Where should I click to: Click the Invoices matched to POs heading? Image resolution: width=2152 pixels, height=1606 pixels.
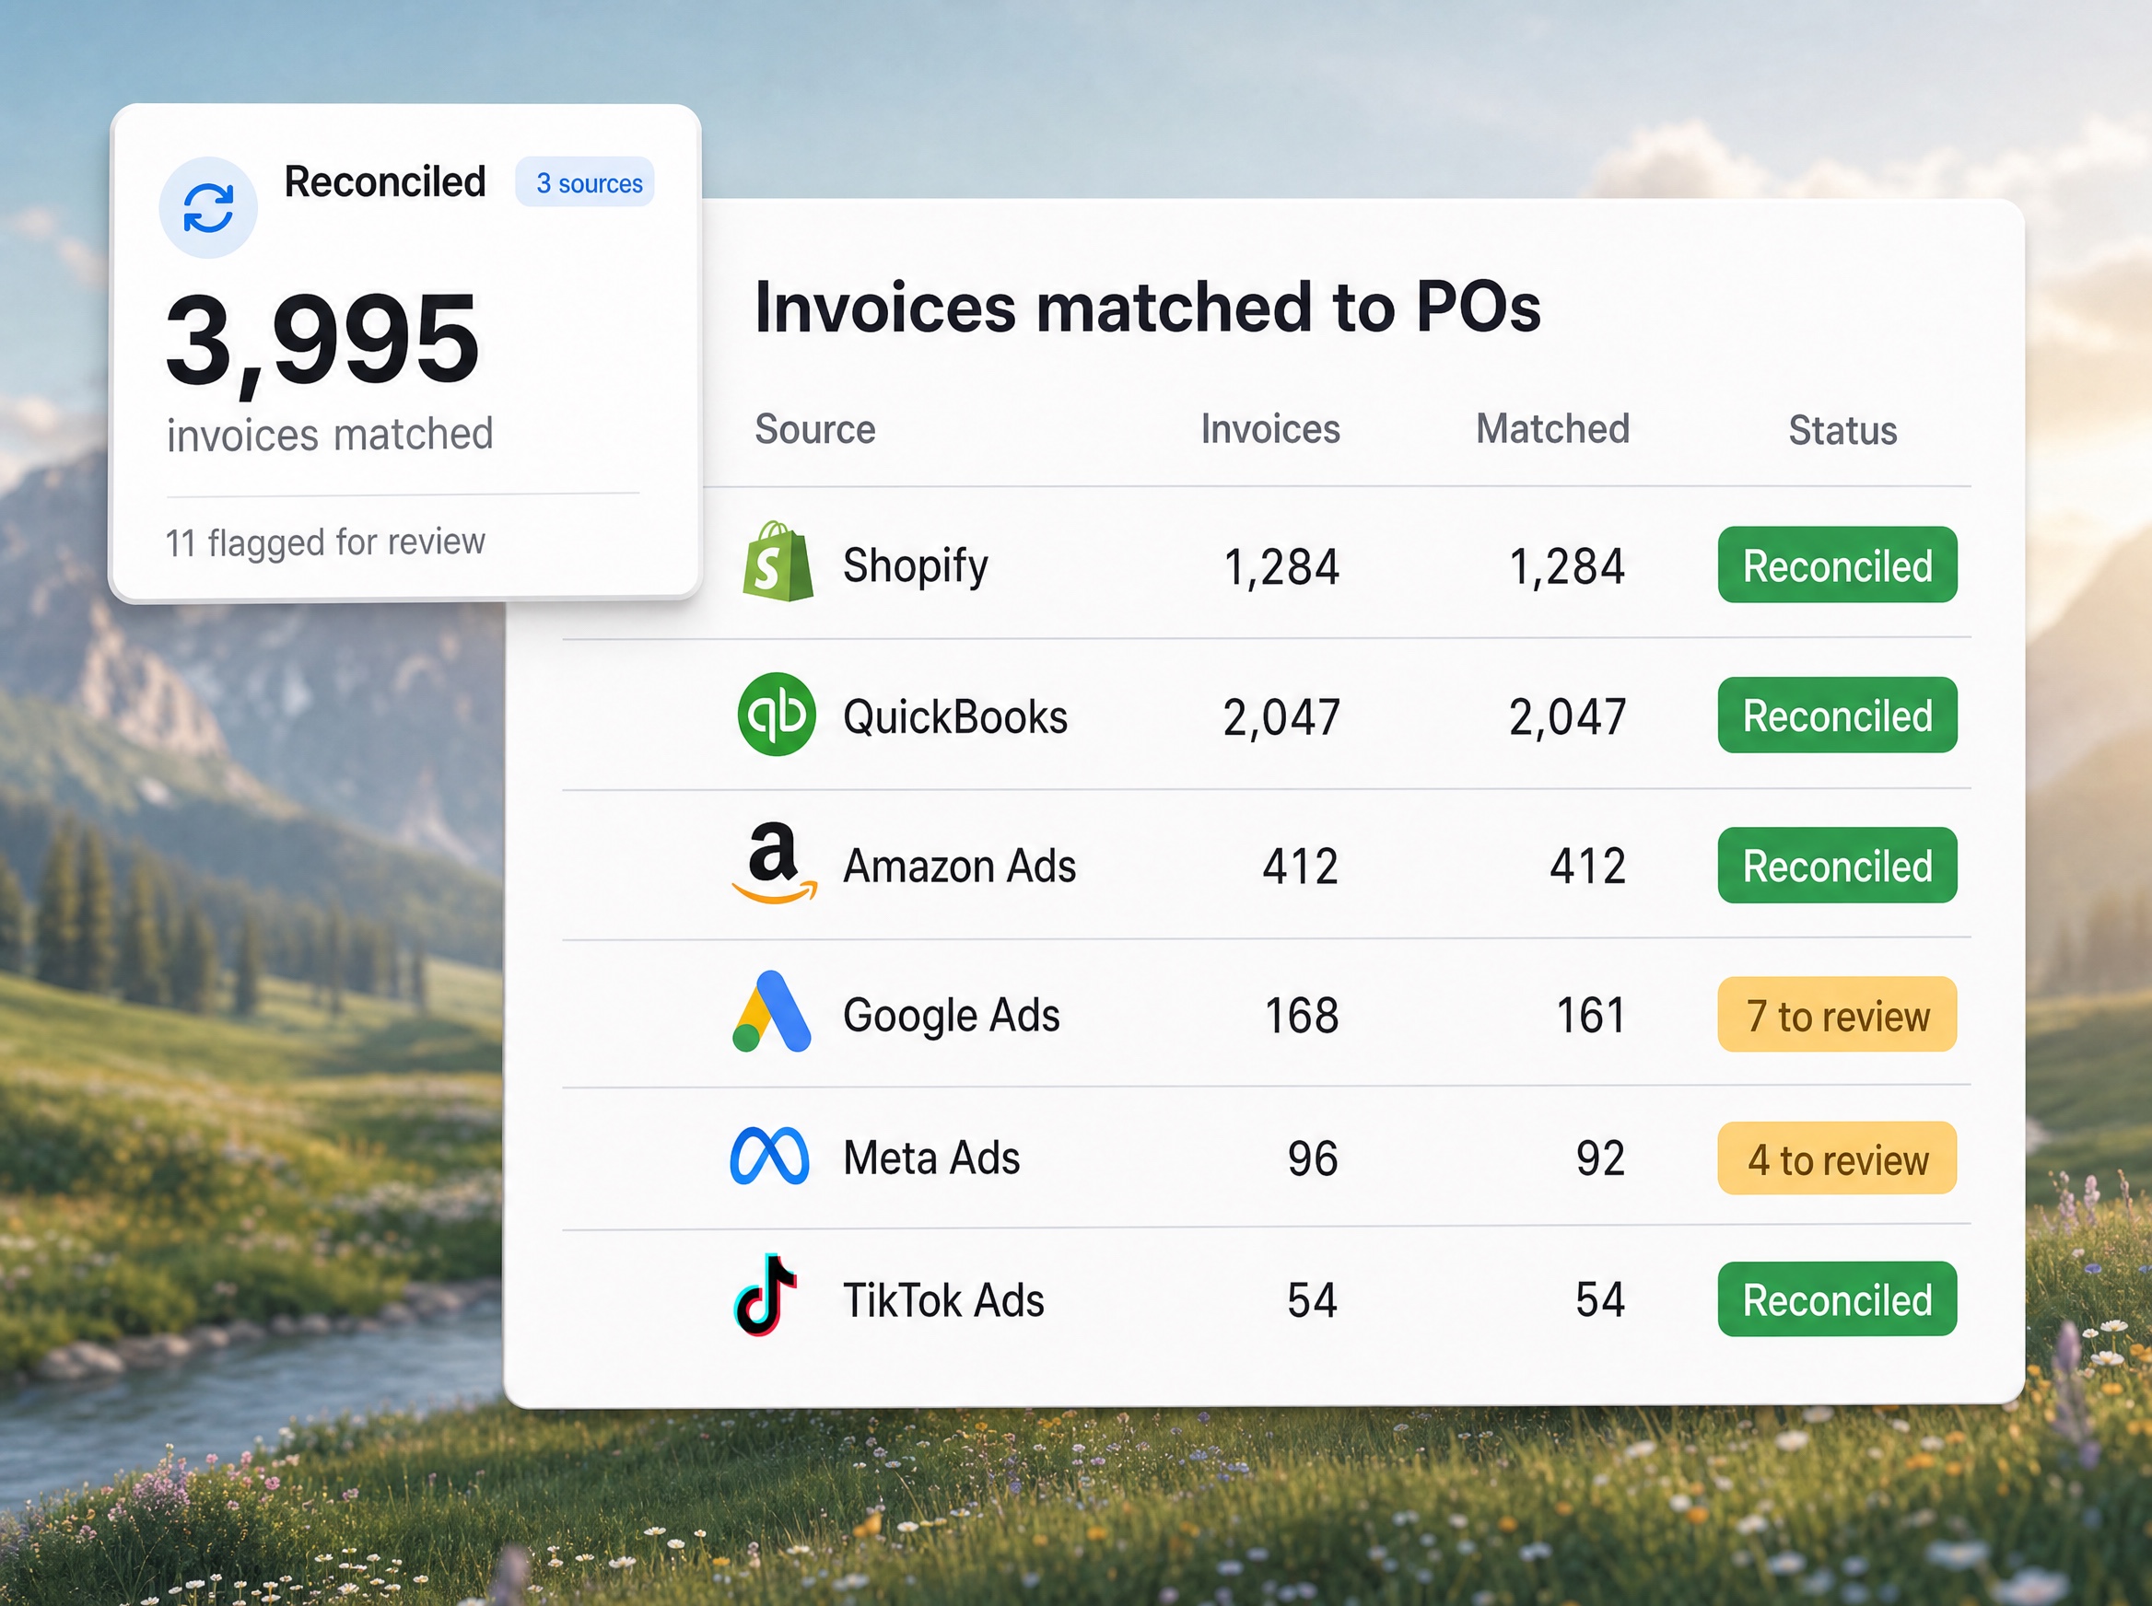click(x=1148, y=308)
